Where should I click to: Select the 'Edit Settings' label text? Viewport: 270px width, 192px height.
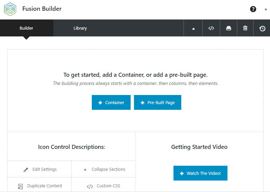(45, 169)
